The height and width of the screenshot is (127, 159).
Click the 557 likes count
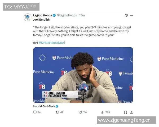[85, 112]
